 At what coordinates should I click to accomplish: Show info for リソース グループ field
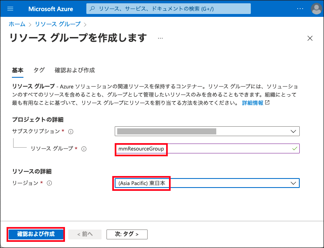point(84,149)
